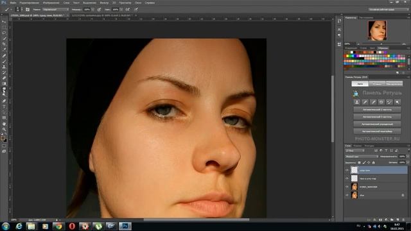Screen dimensions: 411x231
Task: Enable airbrush mode in the options bar
Action: (x=128, y=10)
